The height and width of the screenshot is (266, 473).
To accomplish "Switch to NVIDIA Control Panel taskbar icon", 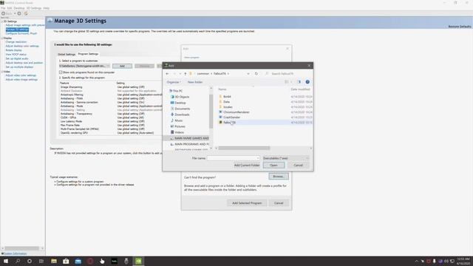I will [138, 261].
